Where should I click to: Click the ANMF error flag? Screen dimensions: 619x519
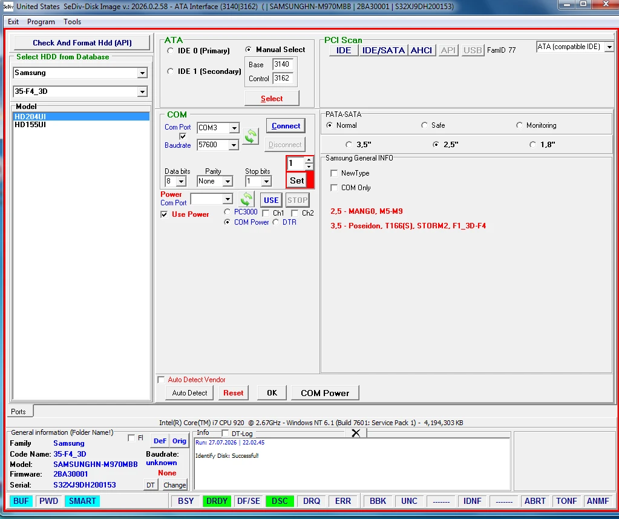point(598,501)
